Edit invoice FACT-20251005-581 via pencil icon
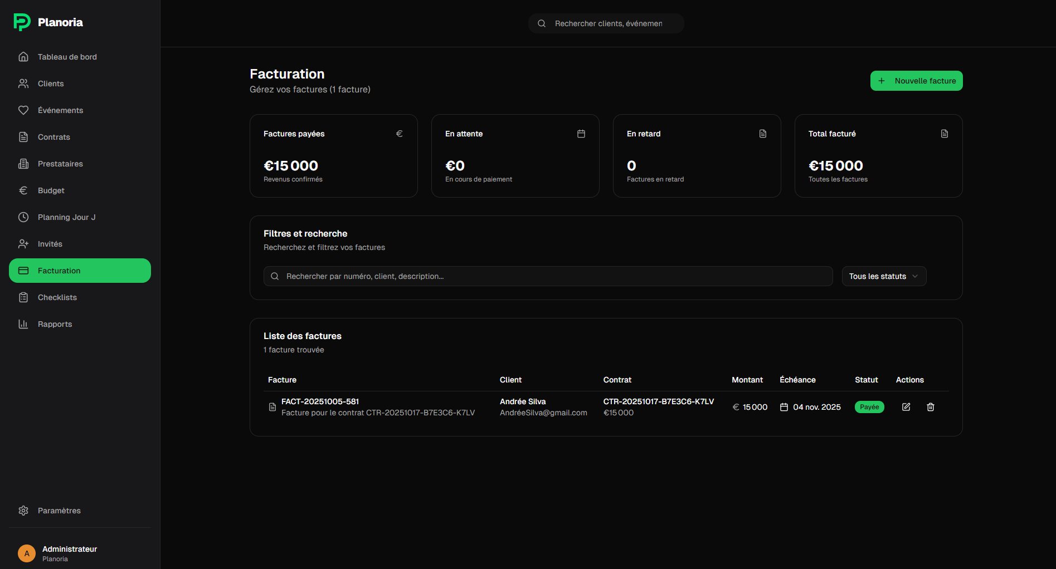The image size is (1056, 569). (x=906, y=407)
